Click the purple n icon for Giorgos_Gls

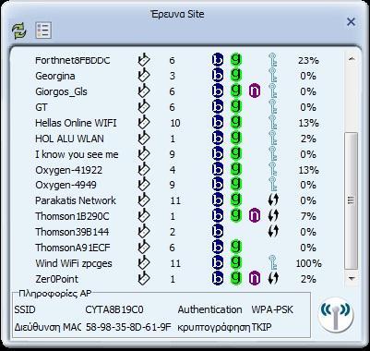point(255,91)
